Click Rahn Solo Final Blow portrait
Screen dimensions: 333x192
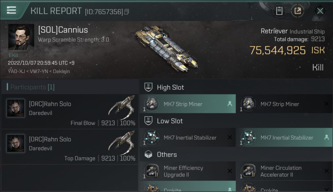pos(16,108)
